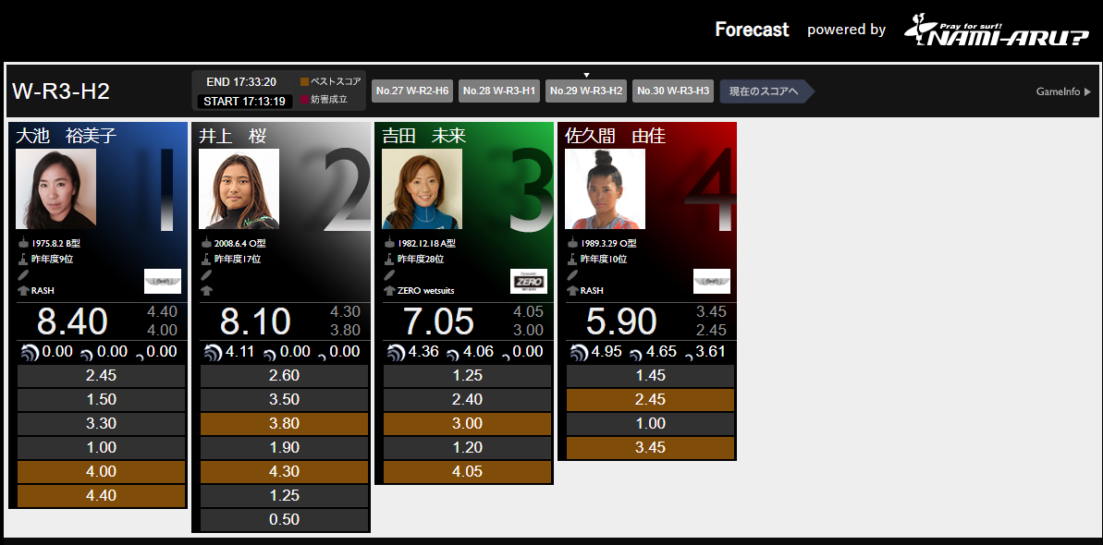Click the birthday icon beside 1975.8.2 B型

[22, 242]
